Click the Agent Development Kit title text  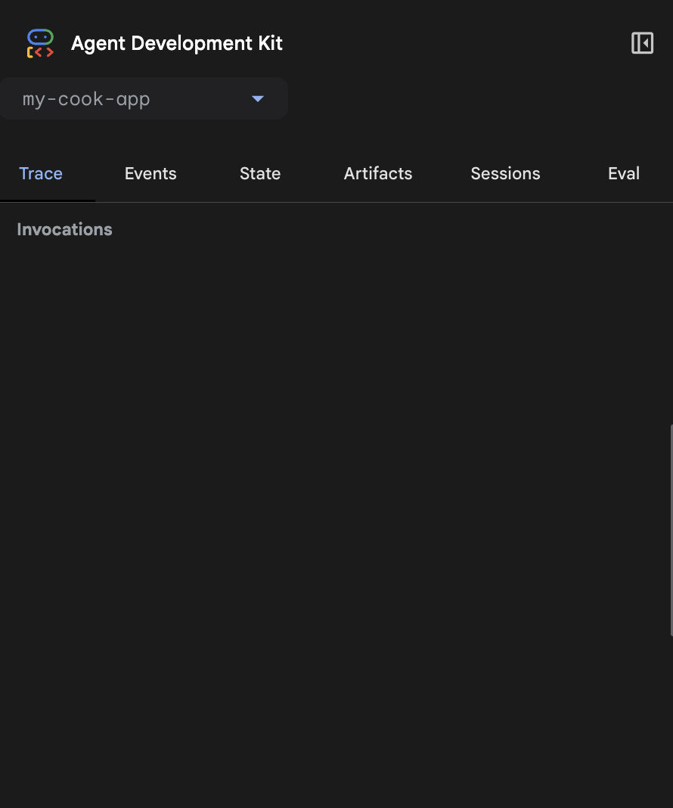(x=176, y=43)
